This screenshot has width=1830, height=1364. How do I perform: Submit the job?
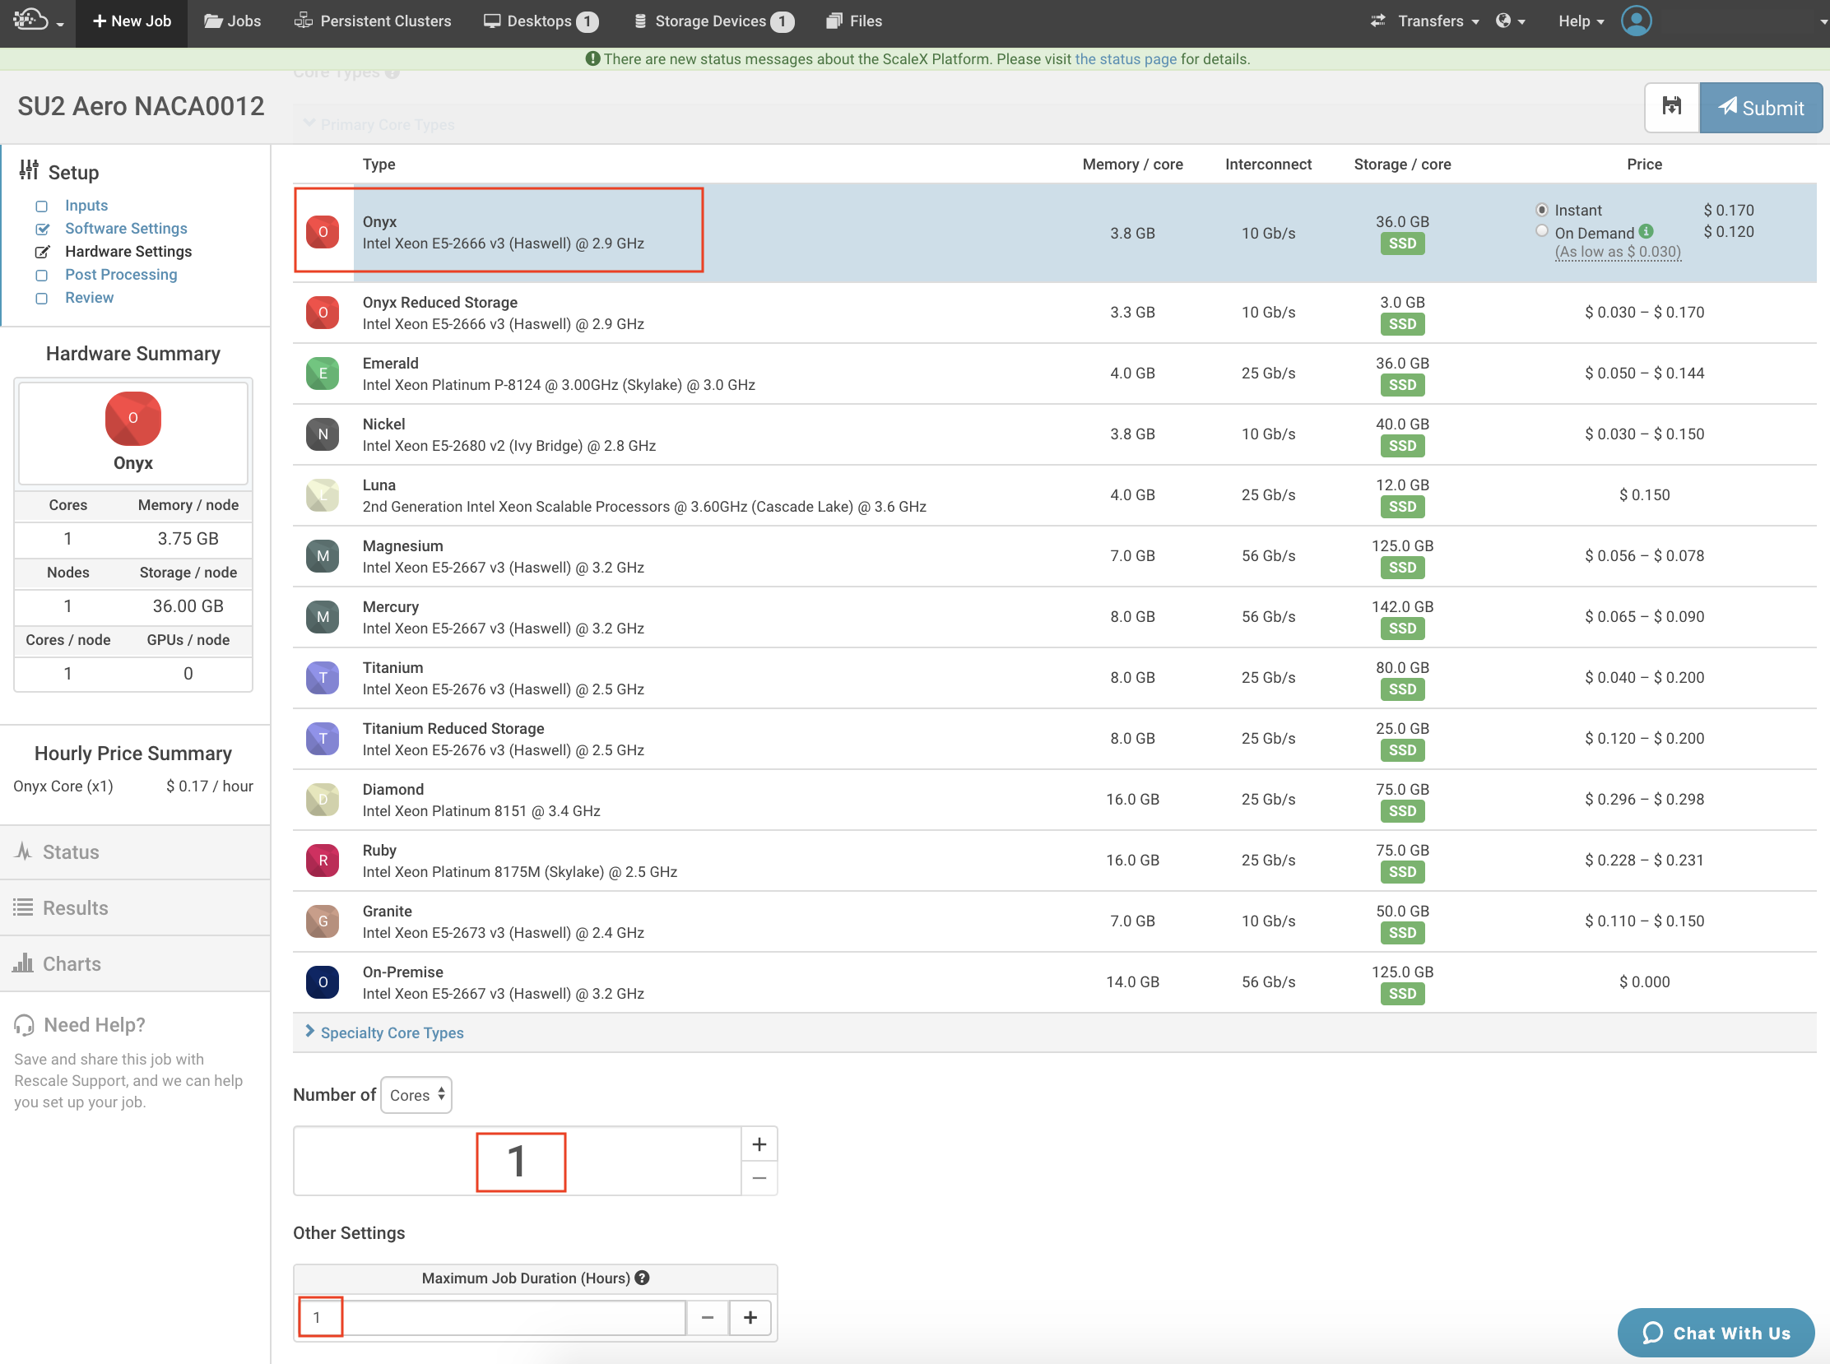click(x=1761, y=107)
